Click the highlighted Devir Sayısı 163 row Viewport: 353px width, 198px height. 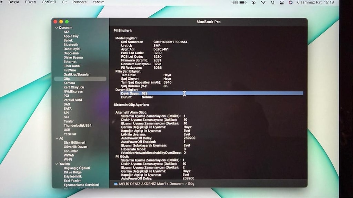pos(212,93)
